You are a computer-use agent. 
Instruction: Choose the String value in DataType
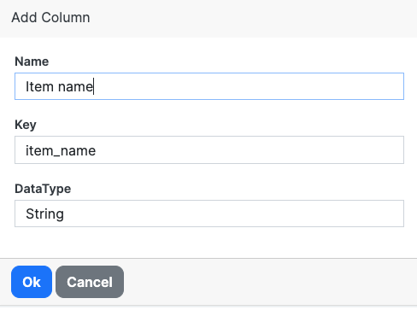coord(44,214)
